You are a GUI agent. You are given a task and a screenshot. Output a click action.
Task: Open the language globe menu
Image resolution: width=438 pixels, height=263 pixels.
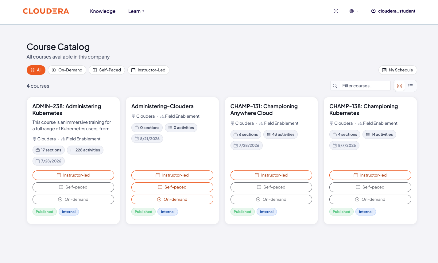point(354,11)
